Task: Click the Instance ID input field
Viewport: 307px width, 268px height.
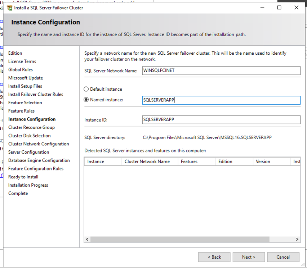Action: 221,119
